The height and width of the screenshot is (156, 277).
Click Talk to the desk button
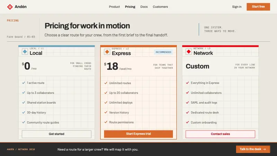[253, 149]
